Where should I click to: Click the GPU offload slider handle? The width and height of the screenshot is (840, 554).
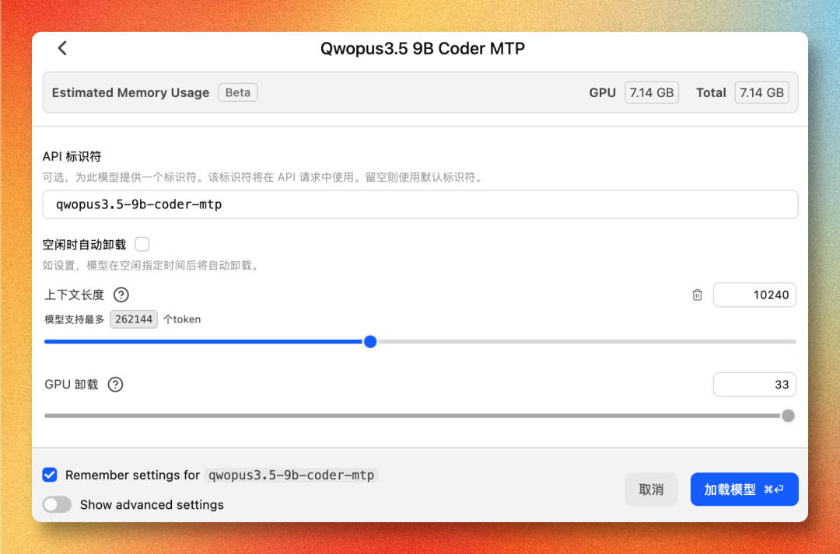coord(788,416)
